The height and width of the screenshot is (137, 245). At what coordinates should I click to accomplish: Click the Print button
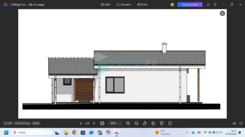tap(142, 5)
